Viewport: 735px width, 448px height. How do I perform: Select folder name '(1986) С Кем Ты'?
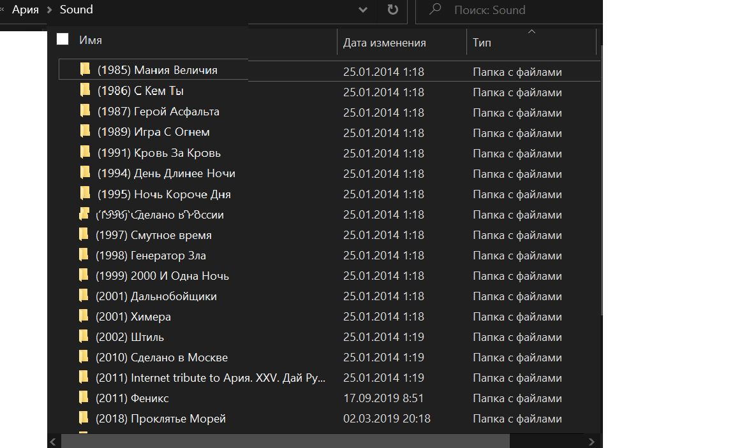pyautogui.click(x=140, y=91)
